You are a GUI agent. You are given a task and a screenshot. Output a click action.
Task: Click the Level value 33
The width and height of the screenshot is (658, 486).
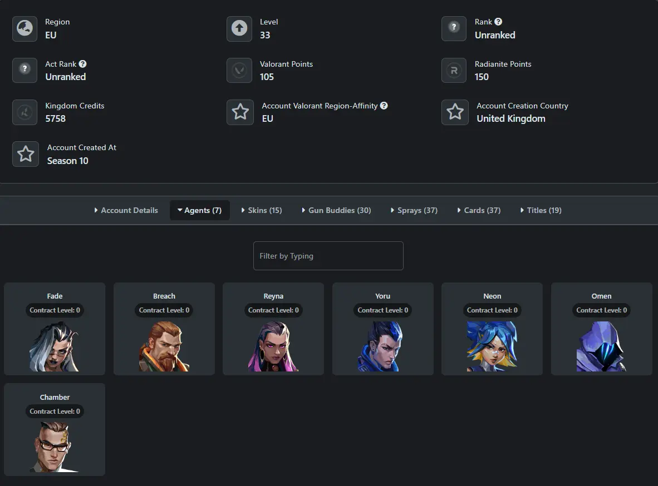click(x=265, y=35)
